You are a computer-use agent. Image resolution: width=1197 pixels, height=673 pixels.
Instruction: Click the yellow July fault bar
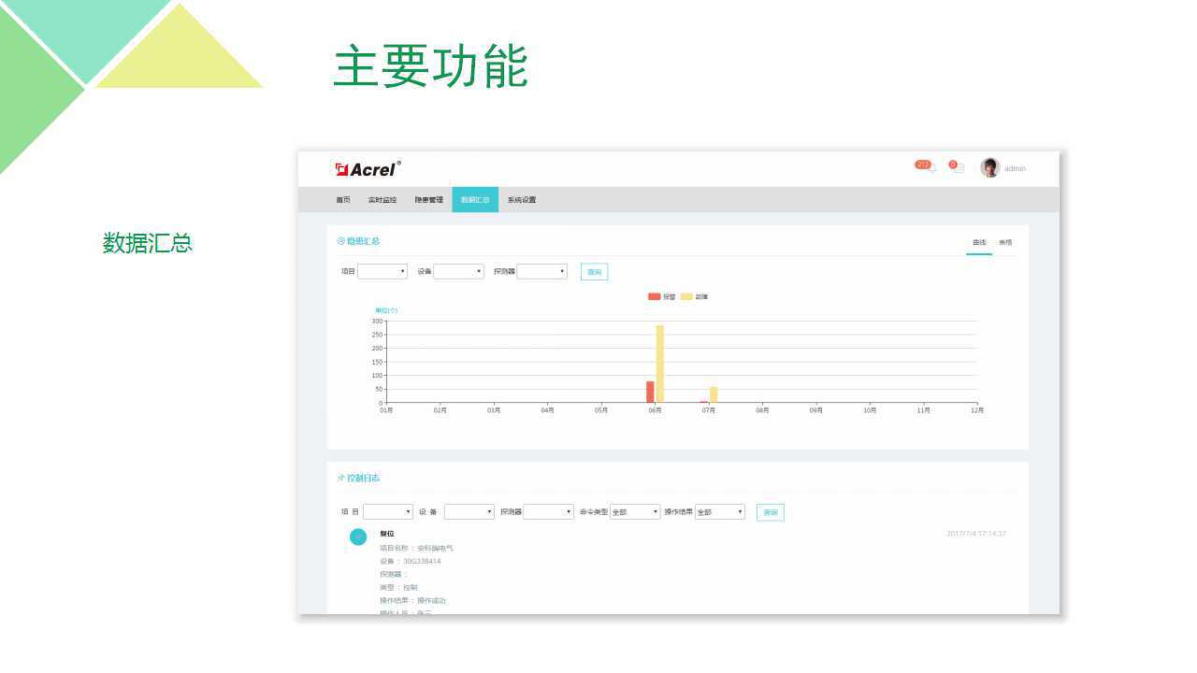tap(714, 394)
